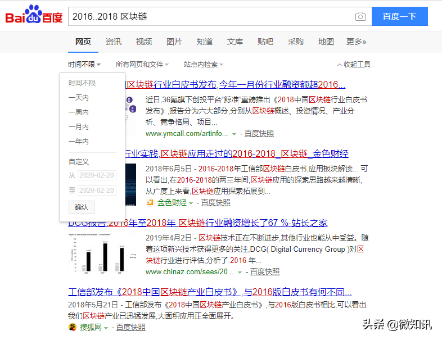This screenshot has height=340, width=442.
Task: Click the 搜狐网 source link
Action: [x=91, y=327]
